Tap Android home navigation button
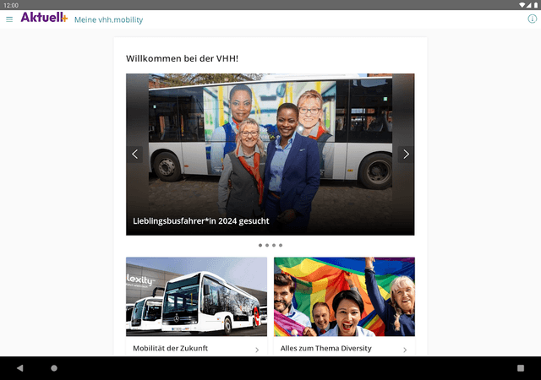This screenshot has height=380, width=541. click(54, 368)
